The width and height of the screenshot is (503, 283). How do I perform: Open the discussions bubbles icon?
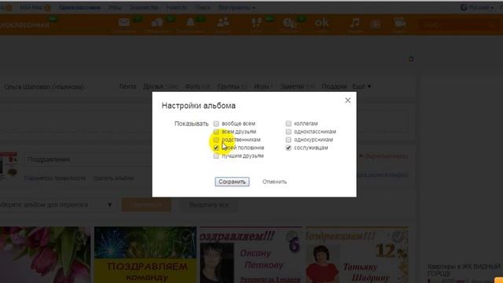pyautogui.click(x=157, y=23)
